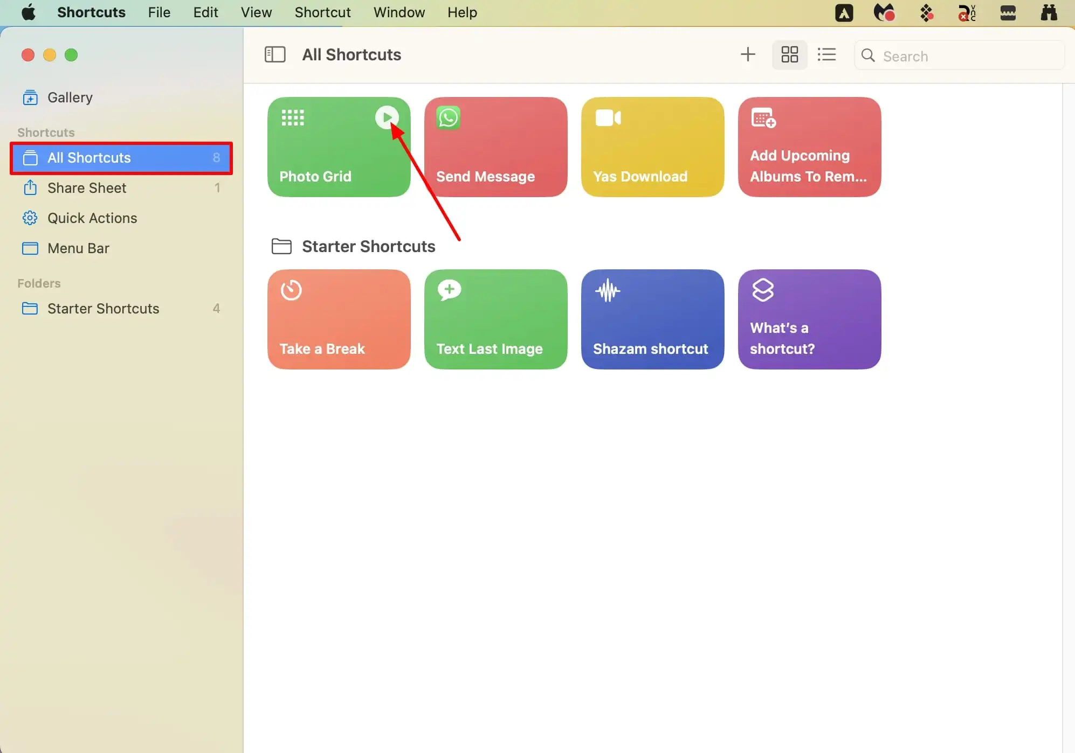Select All Shortcuts in the sidebar

(x=122, y=158)
